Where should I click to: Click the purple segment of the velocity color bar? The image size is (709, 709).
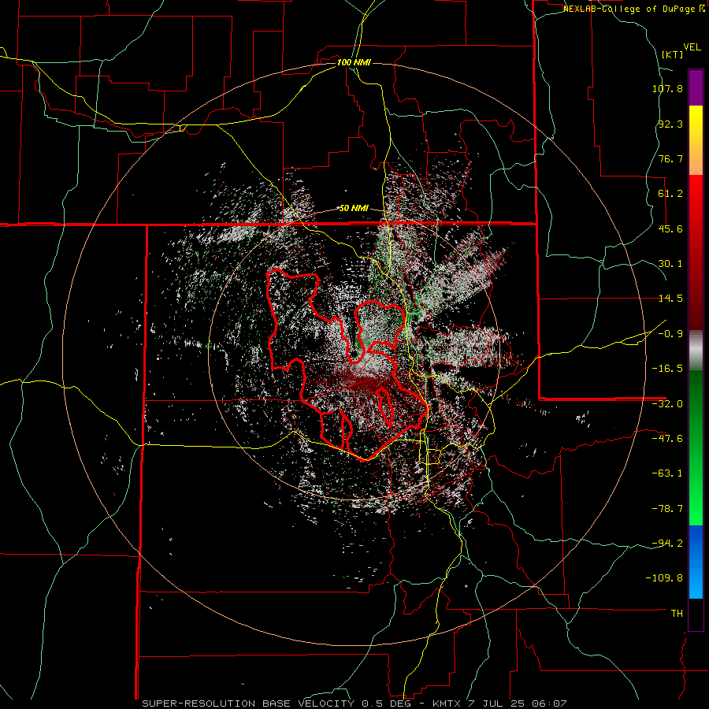696,87
